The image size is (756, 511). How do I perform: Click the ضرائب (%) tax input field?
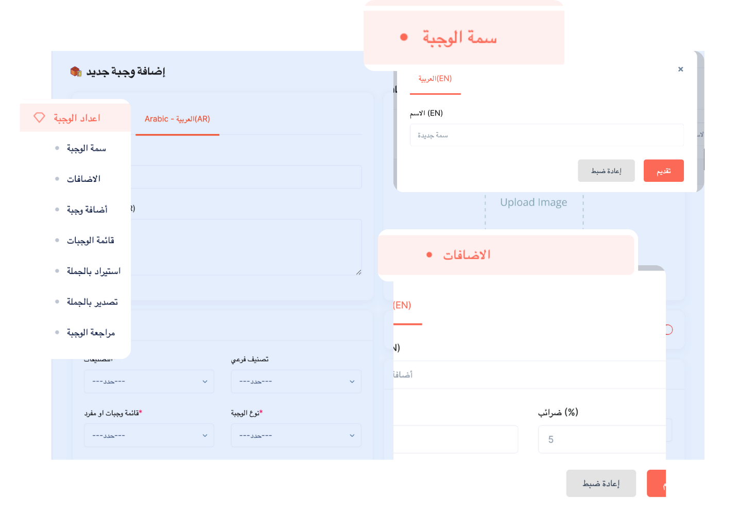(x=602, y=439)
